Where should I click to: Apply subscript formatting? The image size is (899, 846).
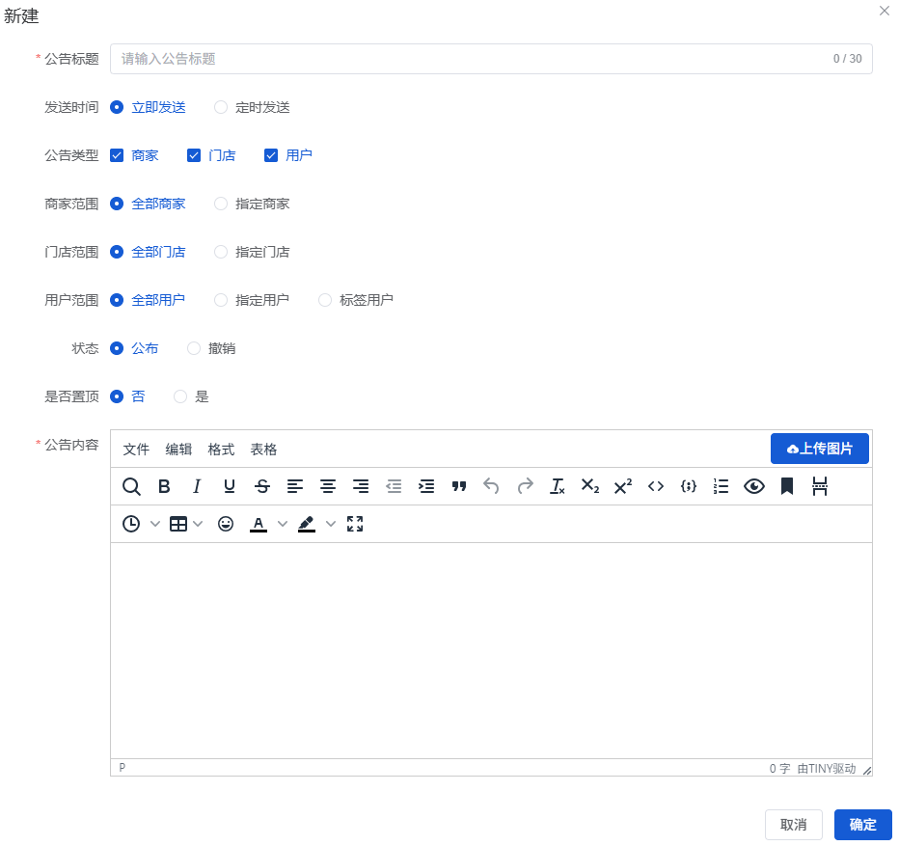590,486
